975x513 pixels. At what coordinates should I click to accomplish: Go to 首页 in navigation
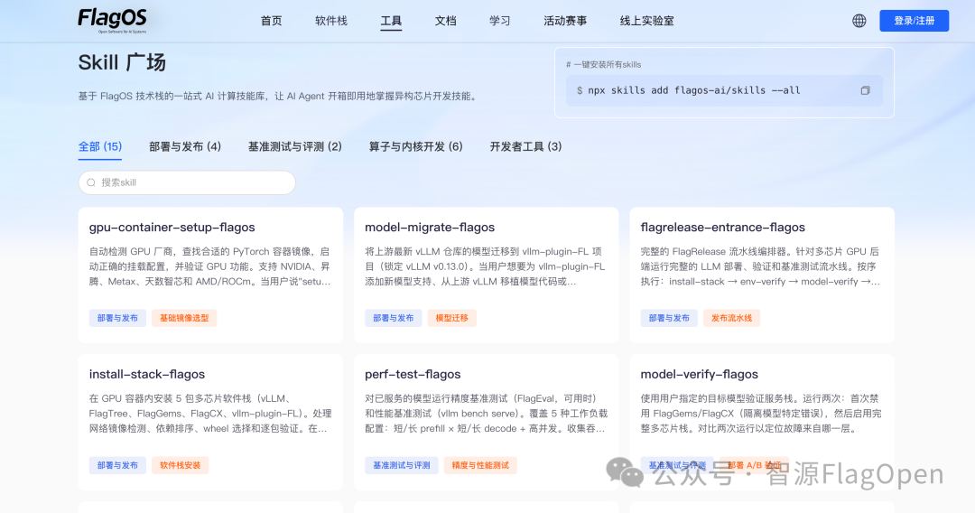coord(271,21)
